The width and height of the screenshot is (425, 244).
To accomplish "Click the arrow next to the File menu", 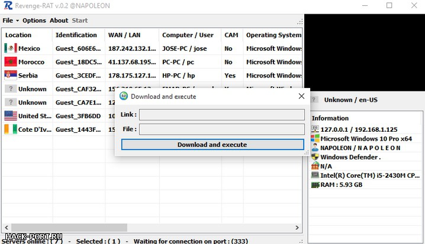I will pos(17,21).
